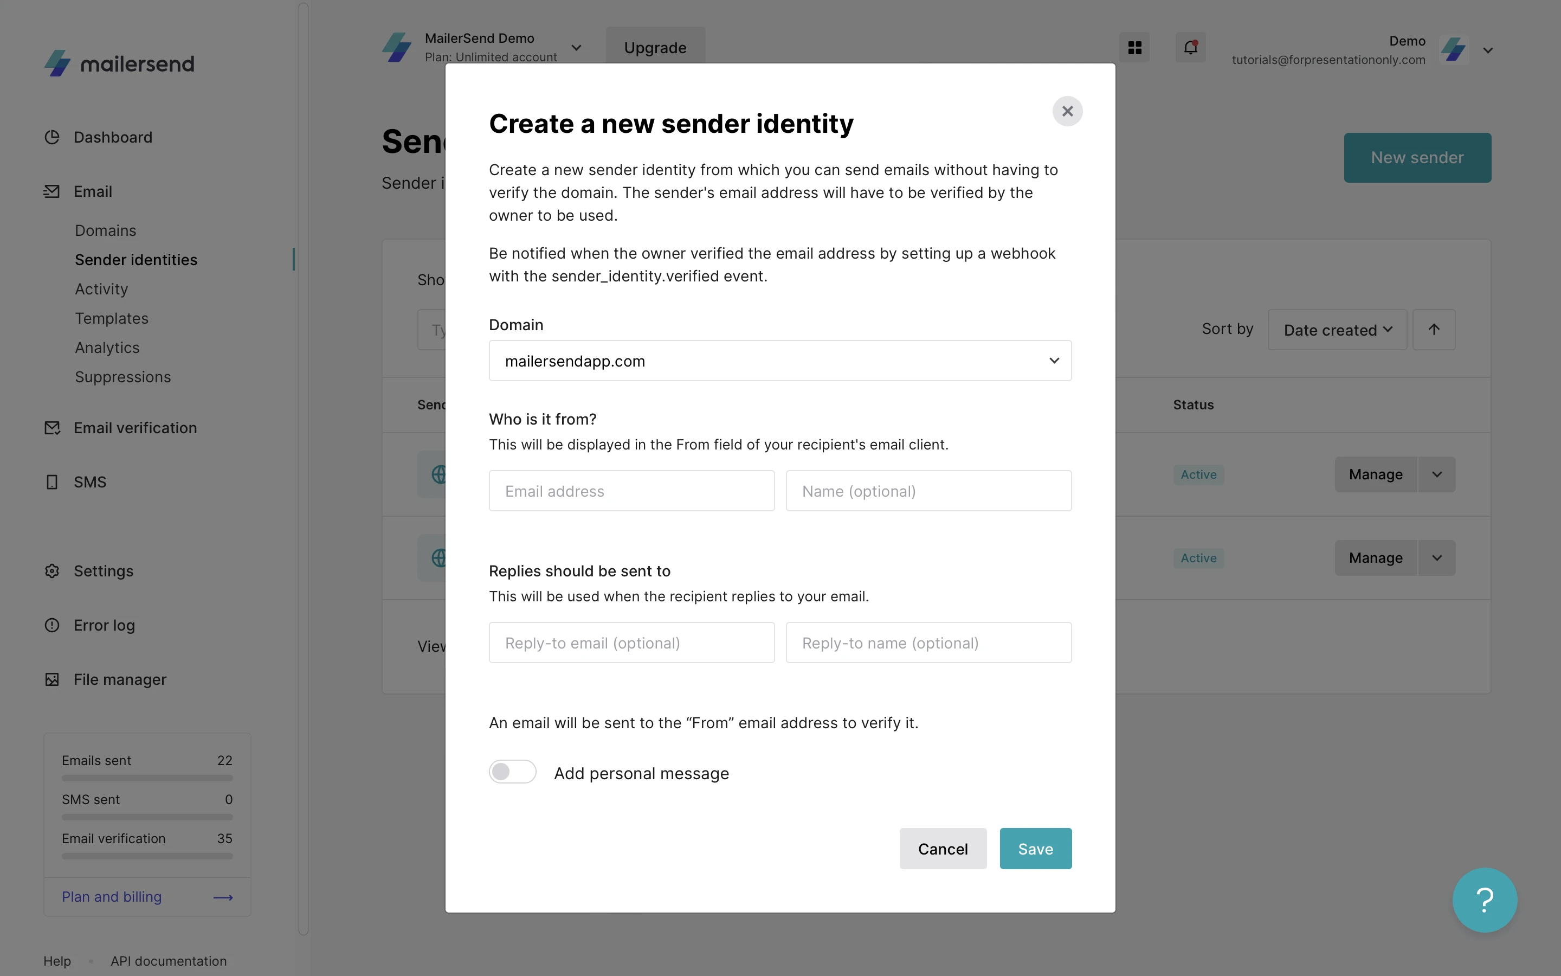
Task: Click the Email address input field
Action: [x=631, y=491]
